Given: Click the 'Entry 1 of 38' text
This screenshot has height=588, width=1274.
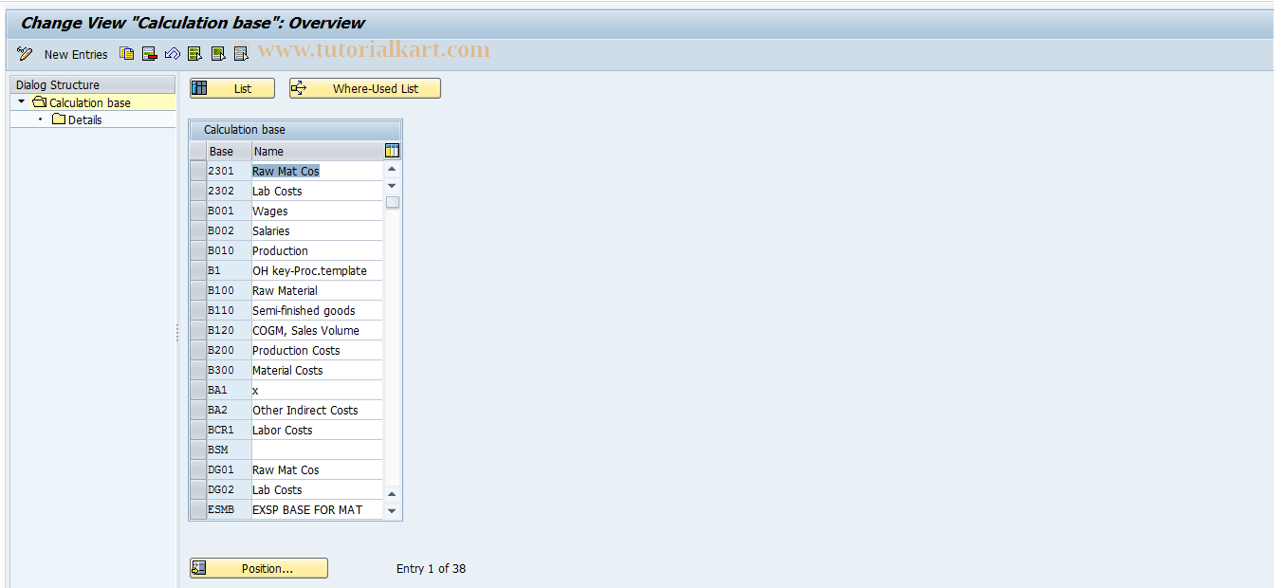Looking at the screenshot, I should 431,569.
